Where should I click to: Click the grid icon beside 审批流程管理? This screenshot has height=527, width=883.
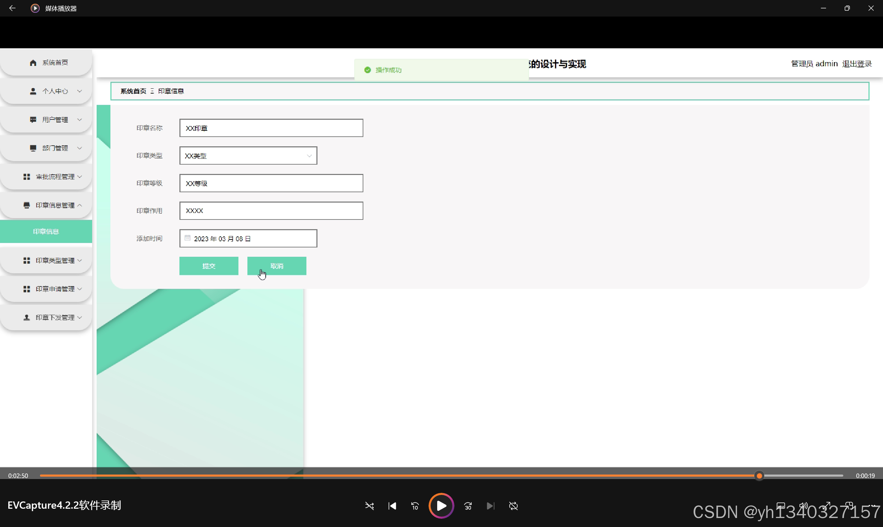click(27, 177)
